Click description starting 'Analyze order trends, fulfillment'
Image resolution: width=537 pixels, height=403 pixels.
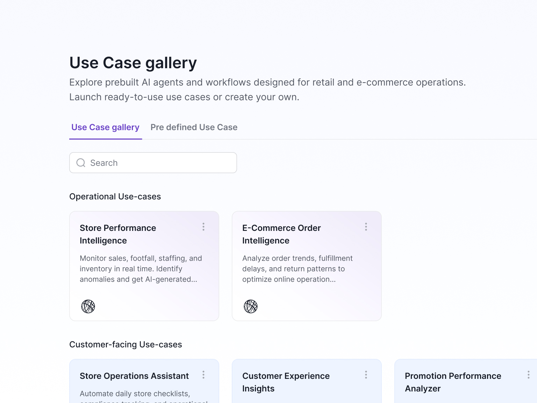(298, 269)
